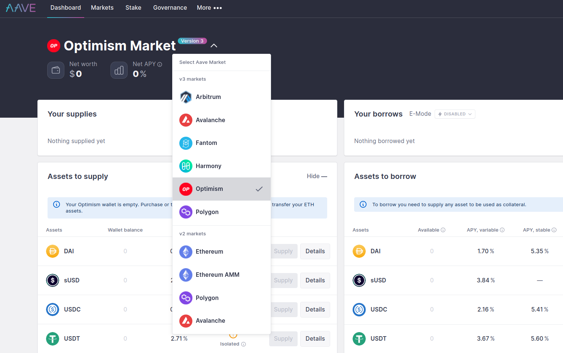The image size is (563, 353).
Task: Open the E-Mode DISABLED dropdown
Action: tap(455, 114)
